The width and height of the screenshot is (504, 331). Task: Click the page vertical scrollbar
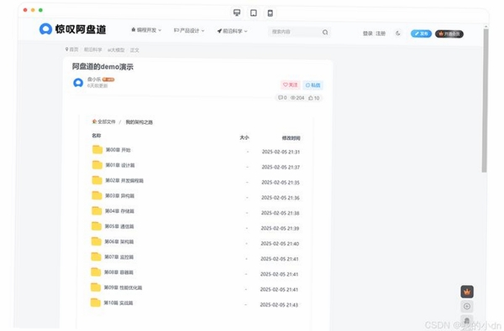485,101
